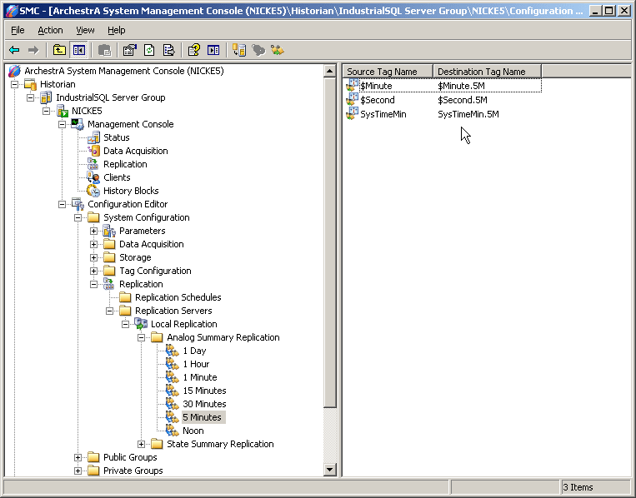Screen dimensions: 636x498
Task: Click the Up One Level folder icon
Action: (60, 50)
